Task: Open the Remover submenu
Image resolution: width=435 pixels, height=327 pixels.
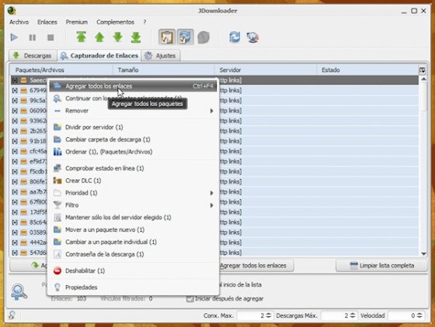Action: pos(133,111)
